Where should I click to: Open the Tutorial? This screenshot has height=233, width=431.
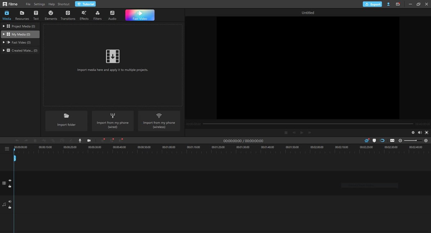point(85,4)
